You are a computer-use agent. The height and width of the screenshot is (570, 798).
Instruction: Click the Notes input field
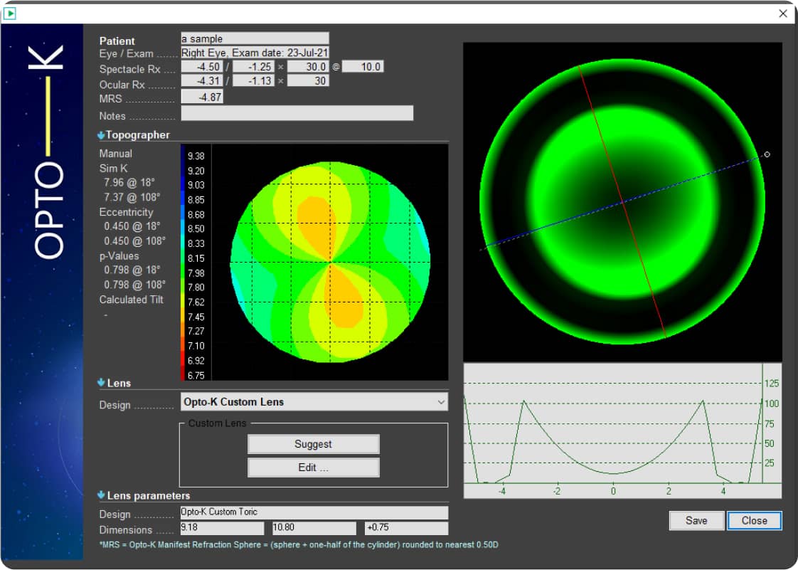[299, 113]
